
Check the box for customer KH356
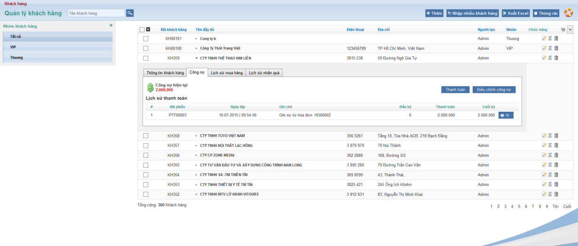[x=146, y=155]
